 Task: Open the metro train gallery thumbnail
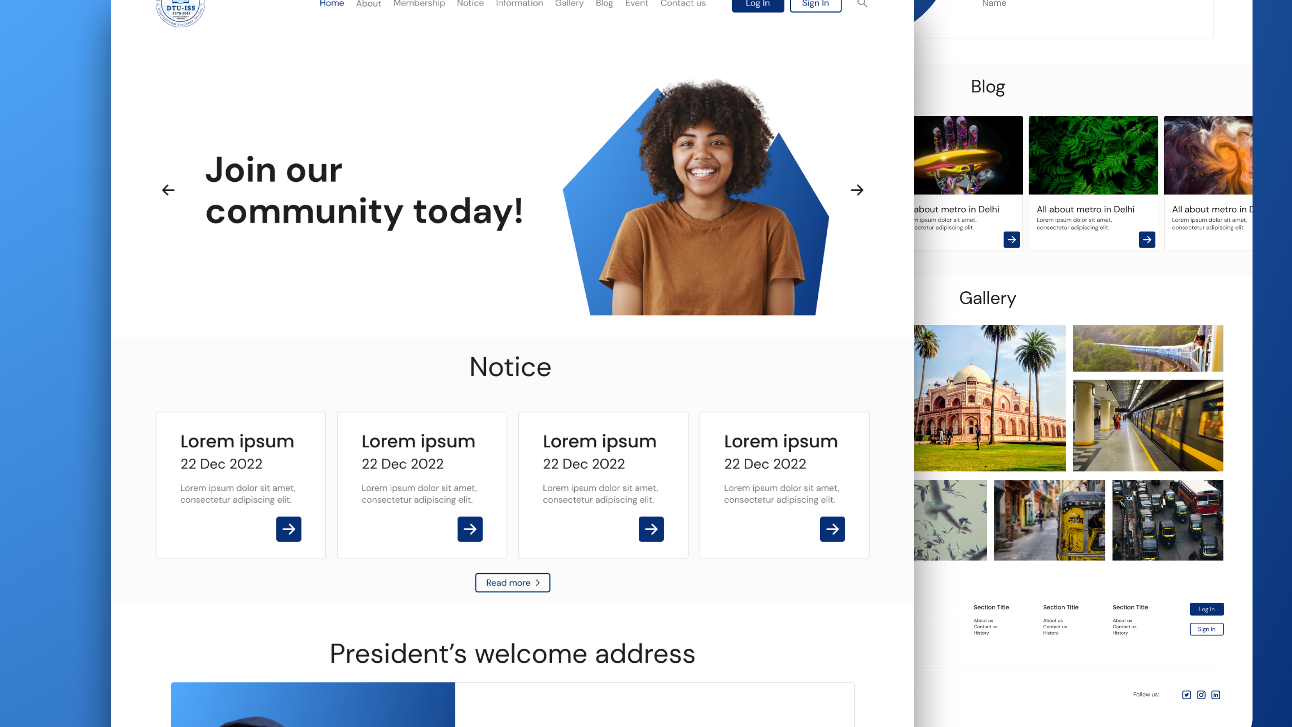tap(1148, 425)
